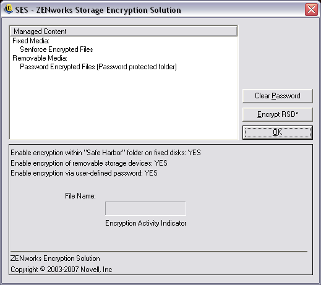This screenshot has height=285, width=321.
Task: Click the Encryption Activity Indicator box
Action: (x=145, y=208)
